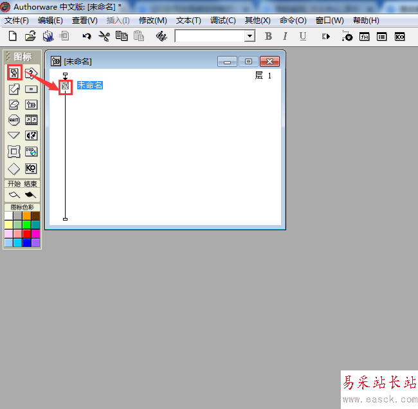This screenshot has width=418, height=409.
Task: Toggle Italic formatting
Action: click(x=285, y=36)
